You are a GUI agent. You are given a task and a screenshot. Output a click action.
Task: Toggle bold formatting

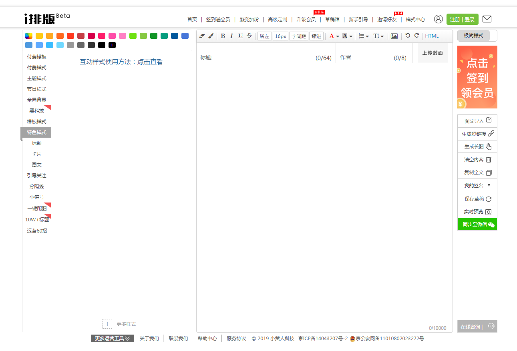point(223,36)
